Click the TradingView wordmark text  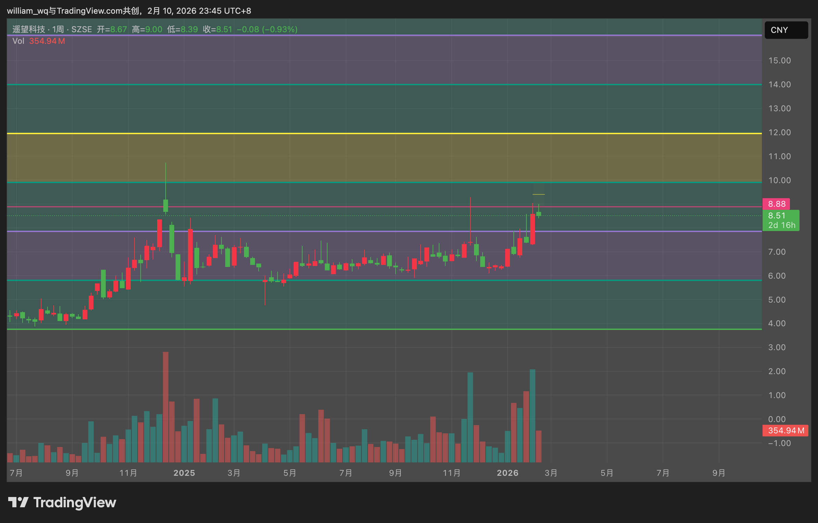tap(75, 502)
